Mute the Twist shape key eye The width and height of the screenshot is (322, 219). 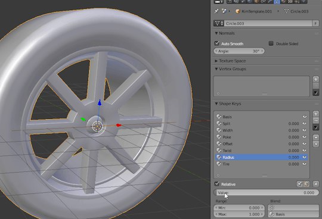(305, 151)
